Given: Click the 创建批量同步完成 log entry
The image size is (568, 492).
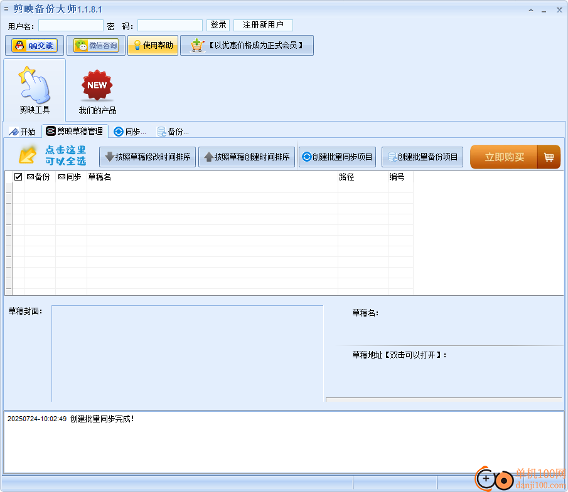Looking at the screenshot, I should click(x=71, y=419).
